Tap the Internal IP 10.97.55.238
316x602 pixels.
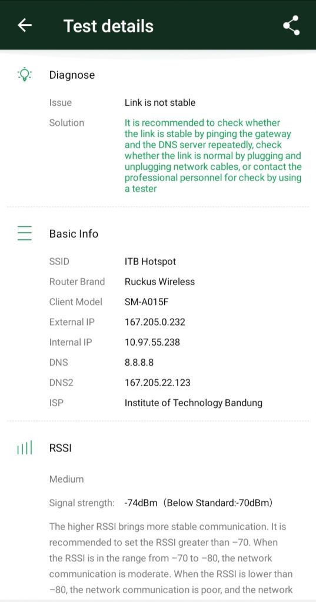click(x=152, y=342)
